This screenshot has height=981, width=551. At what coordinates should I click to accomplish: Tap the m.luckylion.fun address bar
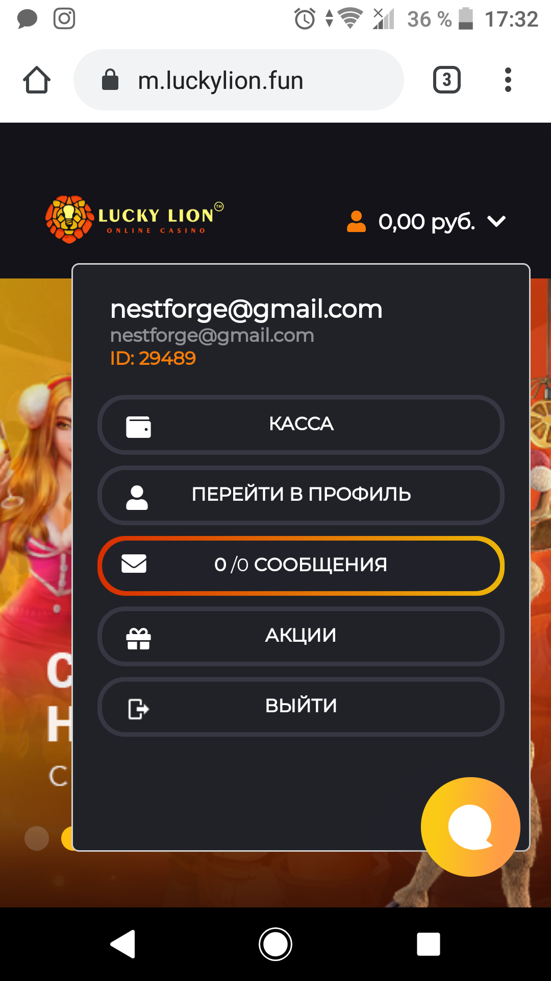[x=239, y=80]
